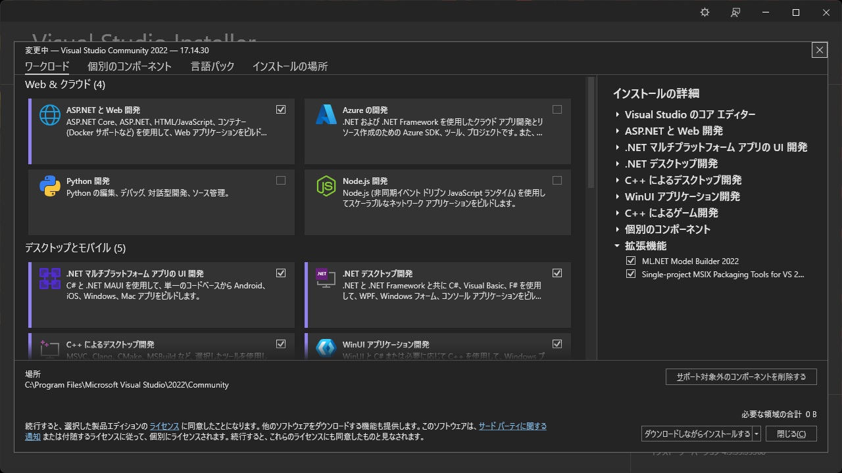Switch to the 個別のコンポーネント tab
The image size is (842, 473).
tap(130, 66)
